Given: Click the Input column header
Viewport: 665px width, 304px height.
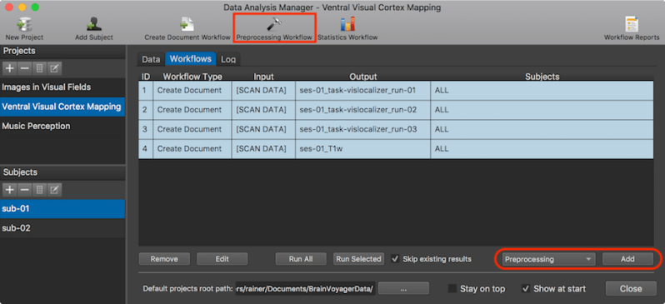Looking at the screenshot, I should (263, 77).
